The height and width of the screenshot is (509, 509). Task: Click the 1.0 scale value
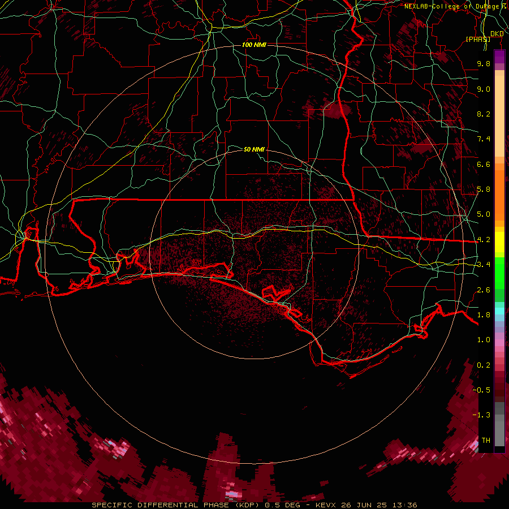pos(484,340)
